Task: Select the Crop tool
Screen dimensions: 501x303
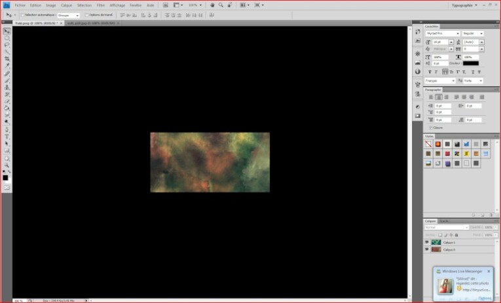Action: [x=7, y=59]
